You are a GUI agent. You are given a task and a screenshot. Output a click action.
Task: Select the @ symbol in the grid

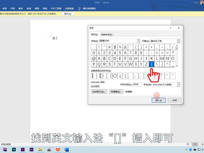(x=94, y=59)
